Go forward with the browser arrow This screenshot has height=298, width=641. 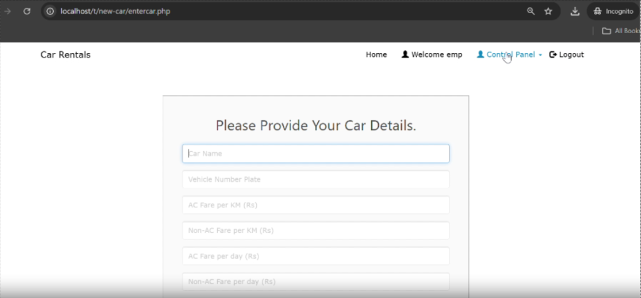[7, 11]
